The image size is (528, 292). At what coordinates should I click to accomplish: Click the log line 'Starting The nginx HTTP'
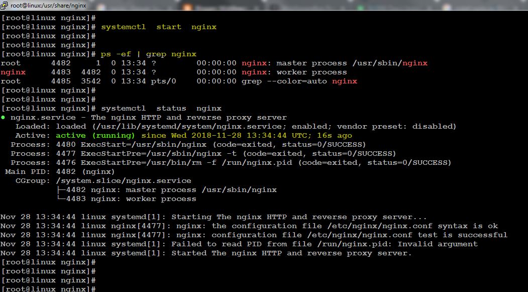[214, 217]
